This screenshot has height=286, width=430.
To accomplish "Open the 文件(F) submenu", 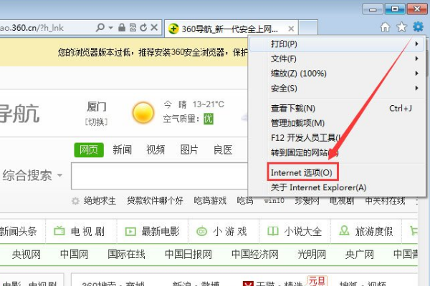I will pyautogui.click(x=337, y=59).
